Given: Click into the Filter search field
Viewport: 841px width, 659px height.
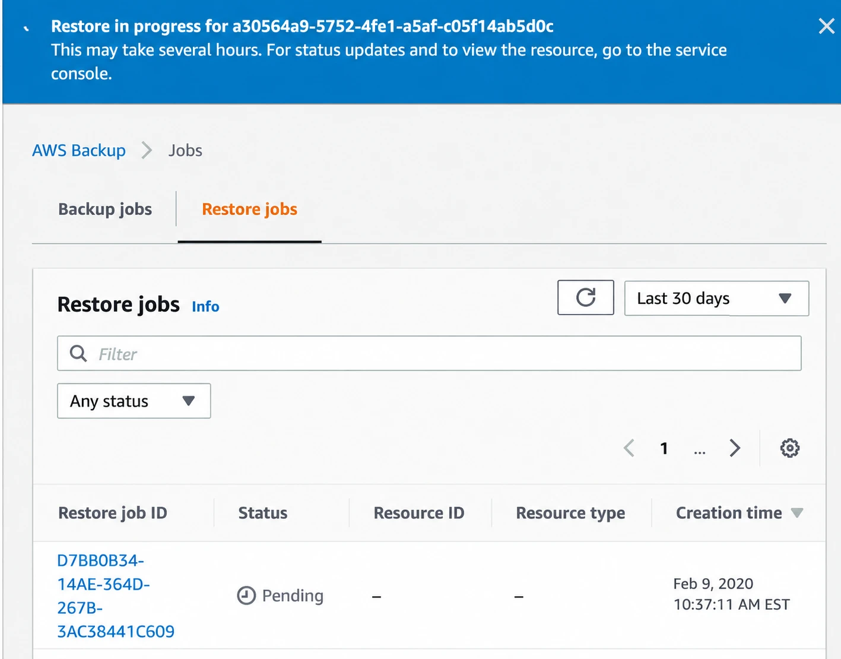Looking at the screenshot, I should click(429, 354).
